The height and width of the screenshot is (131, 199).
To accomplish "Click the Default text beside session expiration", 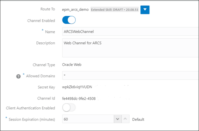I will (138, 119).
